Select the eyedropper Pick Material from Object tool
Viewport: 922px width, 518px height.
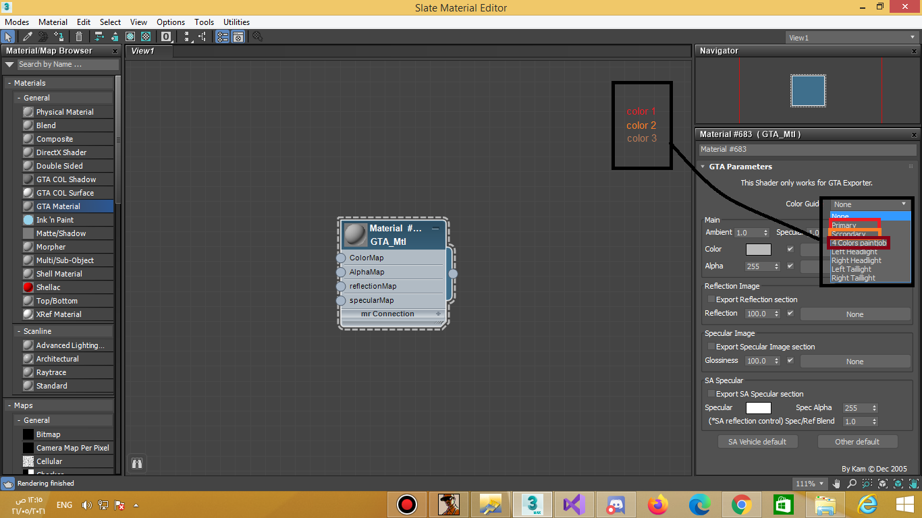click(x=28, y=37)
